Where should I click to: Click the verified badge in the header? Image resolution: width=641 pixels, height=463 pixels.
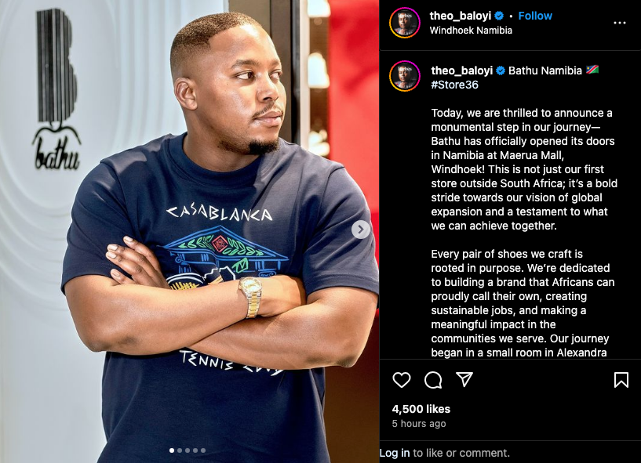coord(499,16)
